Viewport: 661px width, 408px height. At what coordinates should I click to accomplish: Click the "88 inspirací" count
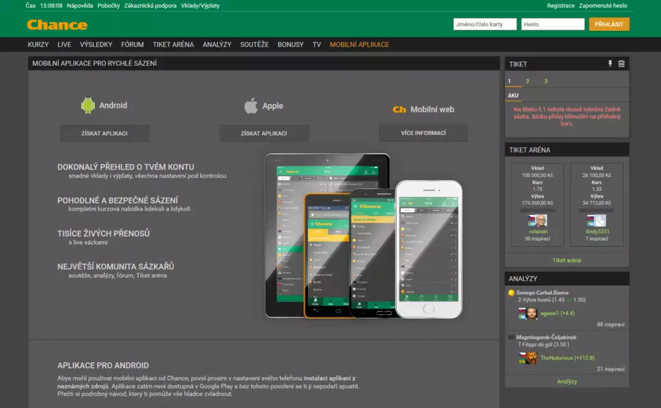click(x=611, y=325)
